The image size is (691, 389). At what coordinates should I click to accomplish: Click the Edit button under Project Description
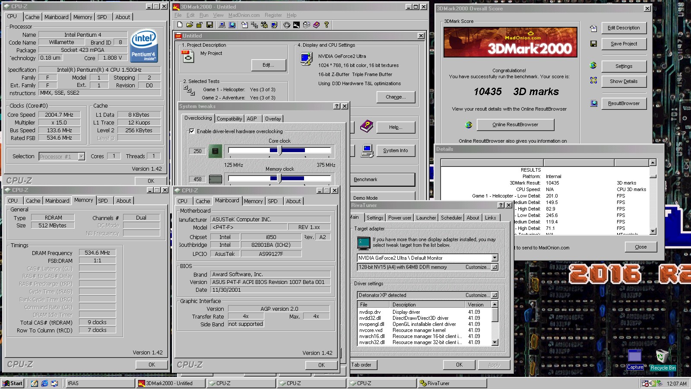(269, 65)
